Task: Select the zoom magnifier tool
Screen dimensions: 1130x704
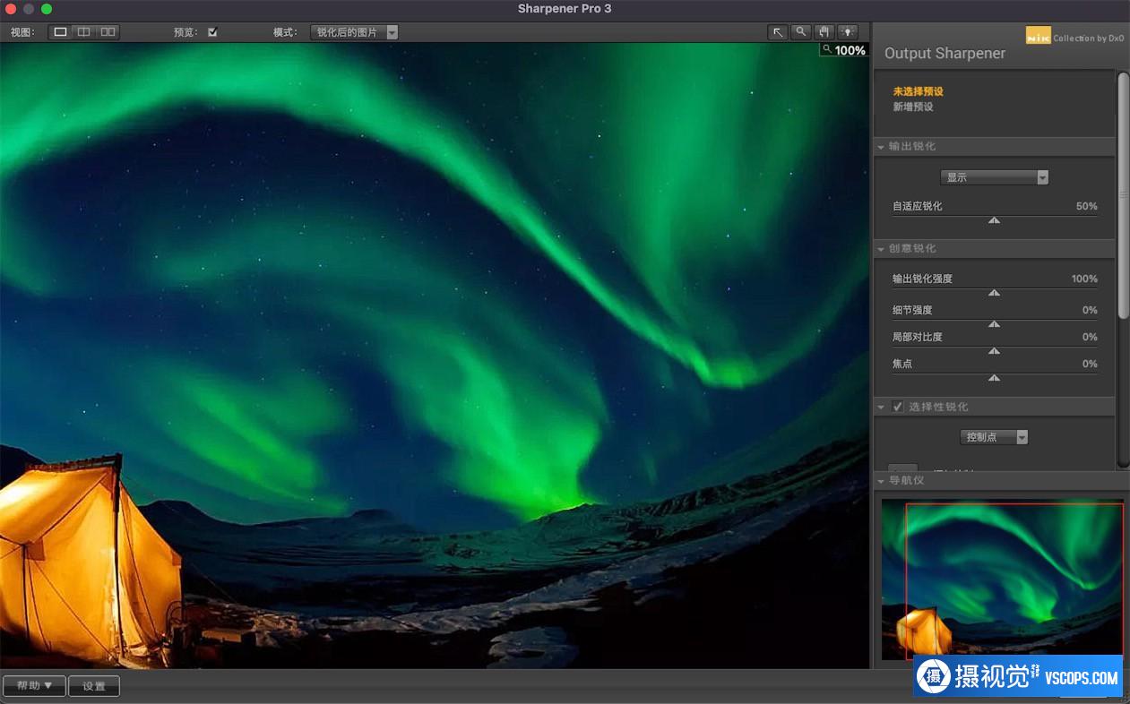Action: pos(800,32)
